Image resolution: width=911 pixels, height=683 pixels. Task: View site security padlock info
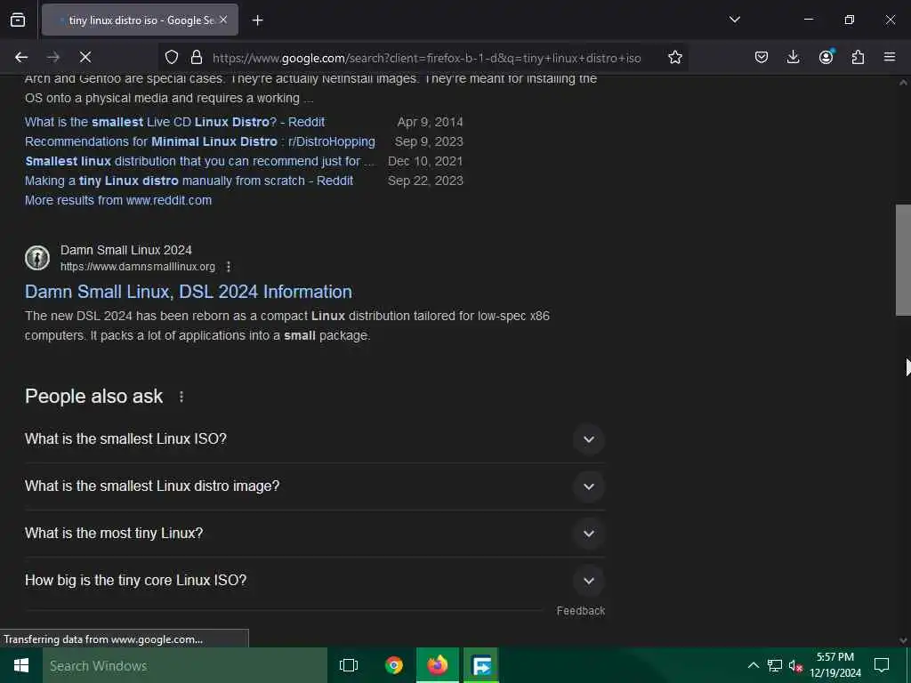(197, 57)
